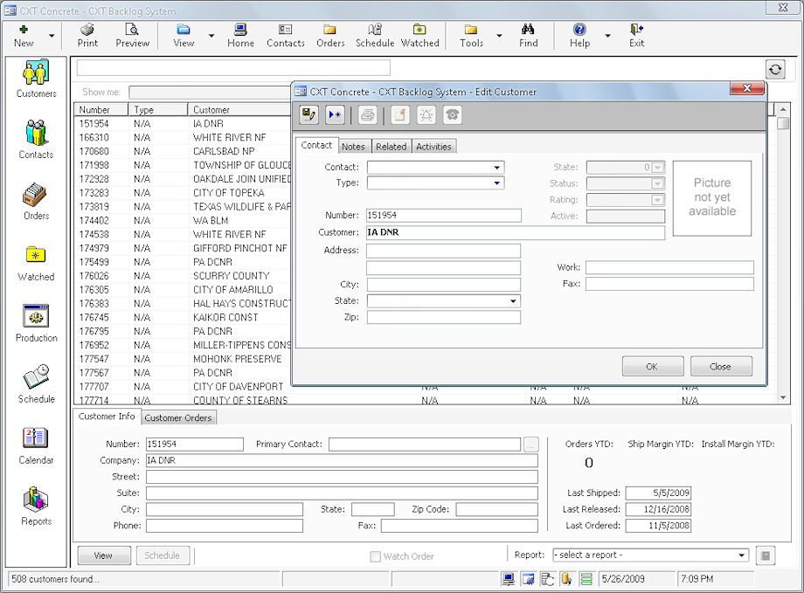The height and width of the screenshot is (593, 804).
Task: Expand the Tools button dropdown arrow
Action: click(x=499, y=36)
